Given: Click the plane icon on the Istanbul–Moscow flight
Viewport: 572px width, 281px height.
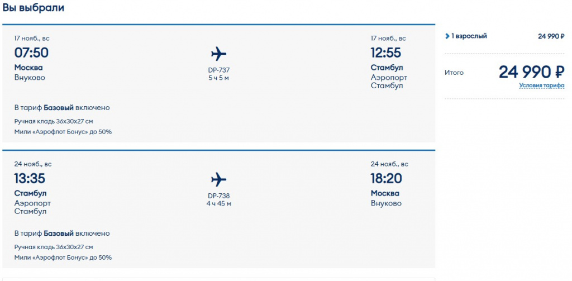Looking at the screenshot, I should pyautogui.click(x=218, y=179).
